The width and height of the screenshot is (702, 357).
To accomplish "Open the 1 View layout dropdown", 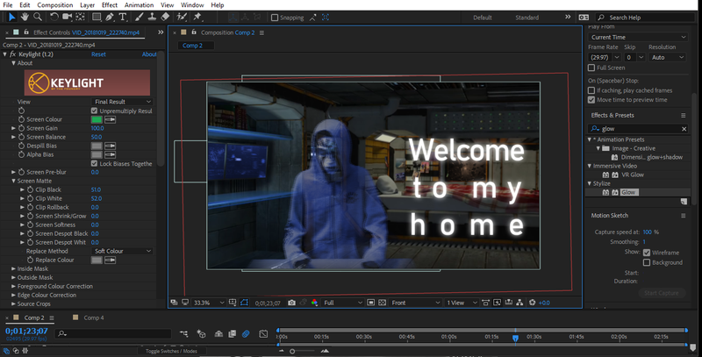I will [462, 303].
